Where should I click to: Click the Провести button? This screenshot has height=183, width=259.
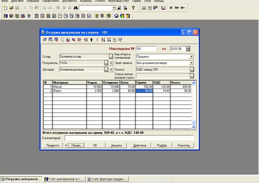[53, 145]
